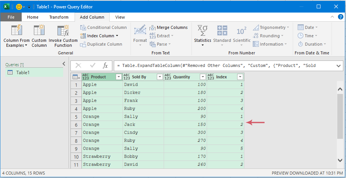Collapse the Queries pane
346x178 pixels.
[64, 64]
